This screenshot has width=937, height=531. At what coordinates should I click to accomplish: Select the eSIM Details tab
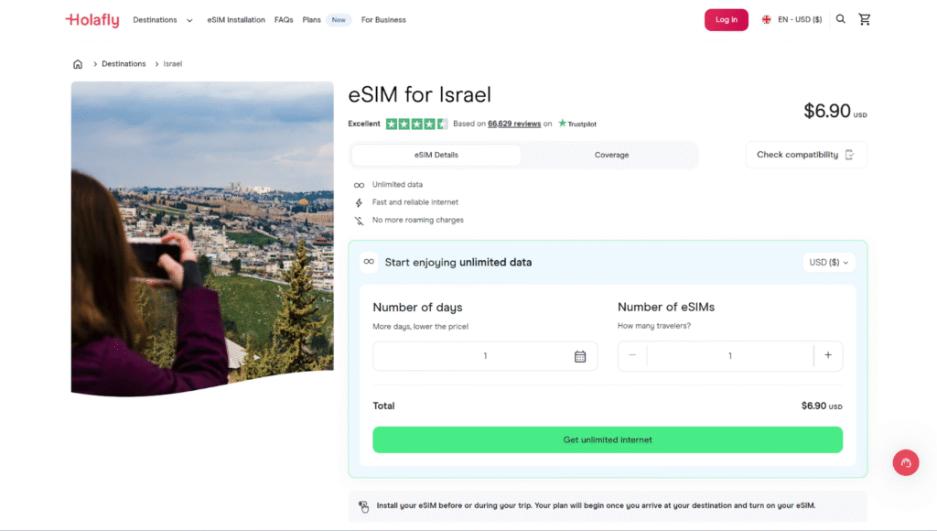[x=436, y=155]
